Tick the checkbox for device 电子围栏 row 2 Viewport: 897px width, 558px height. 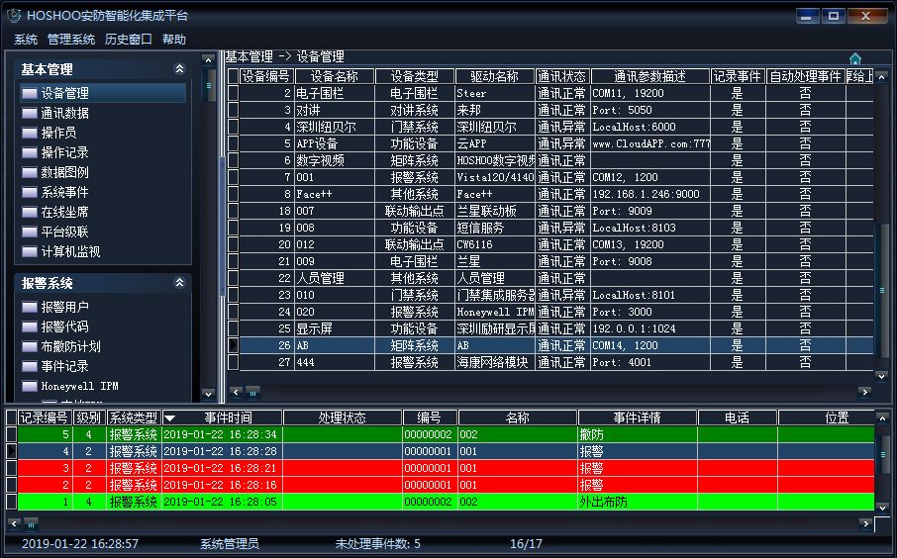click(234, 93)
